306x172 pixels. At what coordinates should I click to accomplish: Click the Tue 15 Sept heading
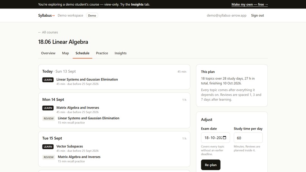(52, 138)
